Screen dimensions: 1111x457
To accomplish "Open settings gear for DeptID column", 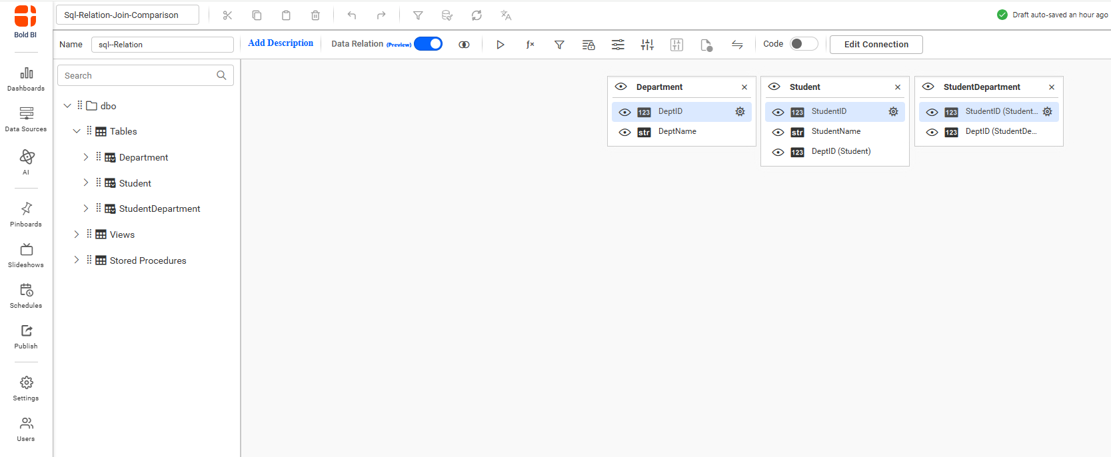I will coord(740,112).
